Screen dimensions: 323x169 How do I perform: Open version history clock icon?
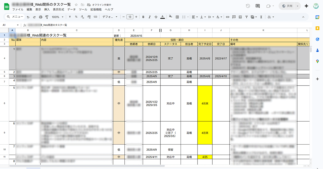pos(248,6)
